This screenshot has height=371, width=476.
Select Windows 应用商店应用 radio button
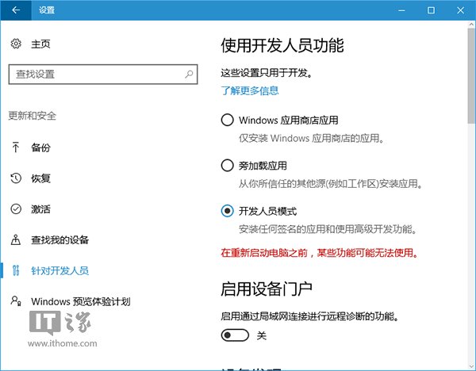pos(228,120)
